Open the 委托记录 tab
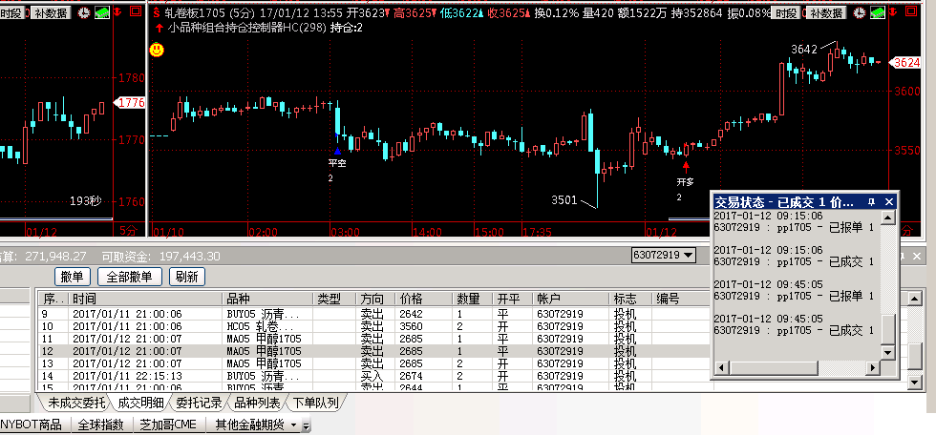 coord(200,404)
